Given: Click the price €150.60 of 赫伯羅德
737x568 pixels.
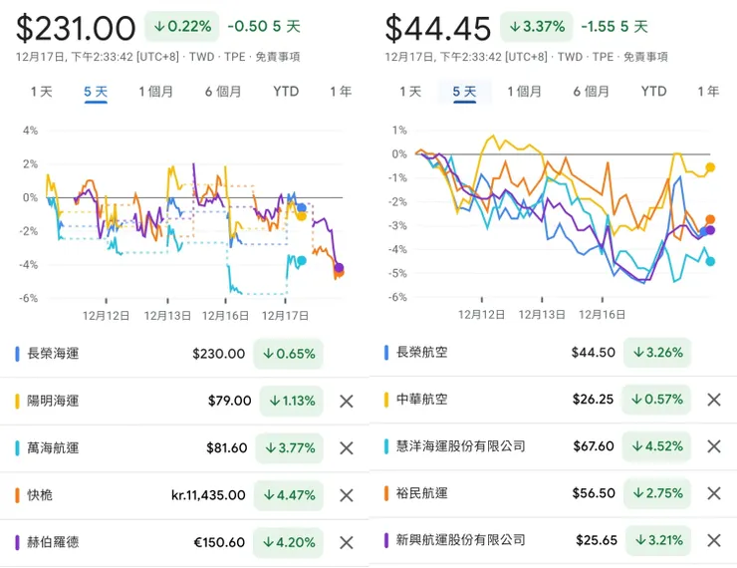Looking at the screenshot, I should point(219,543).
